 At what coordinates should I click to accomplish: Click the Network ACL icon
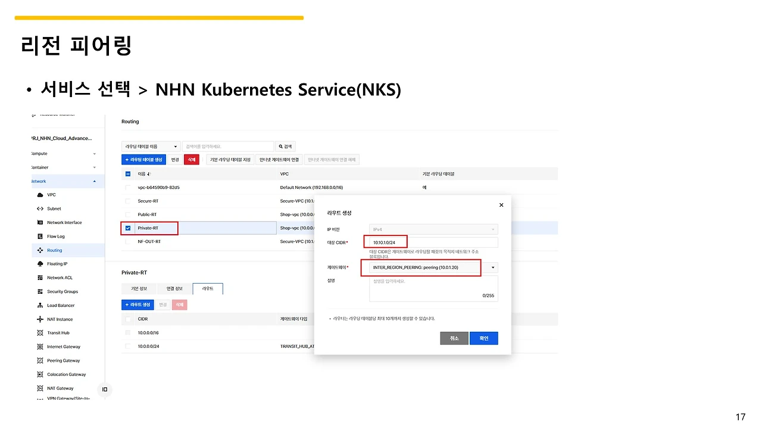click(40, 278)
